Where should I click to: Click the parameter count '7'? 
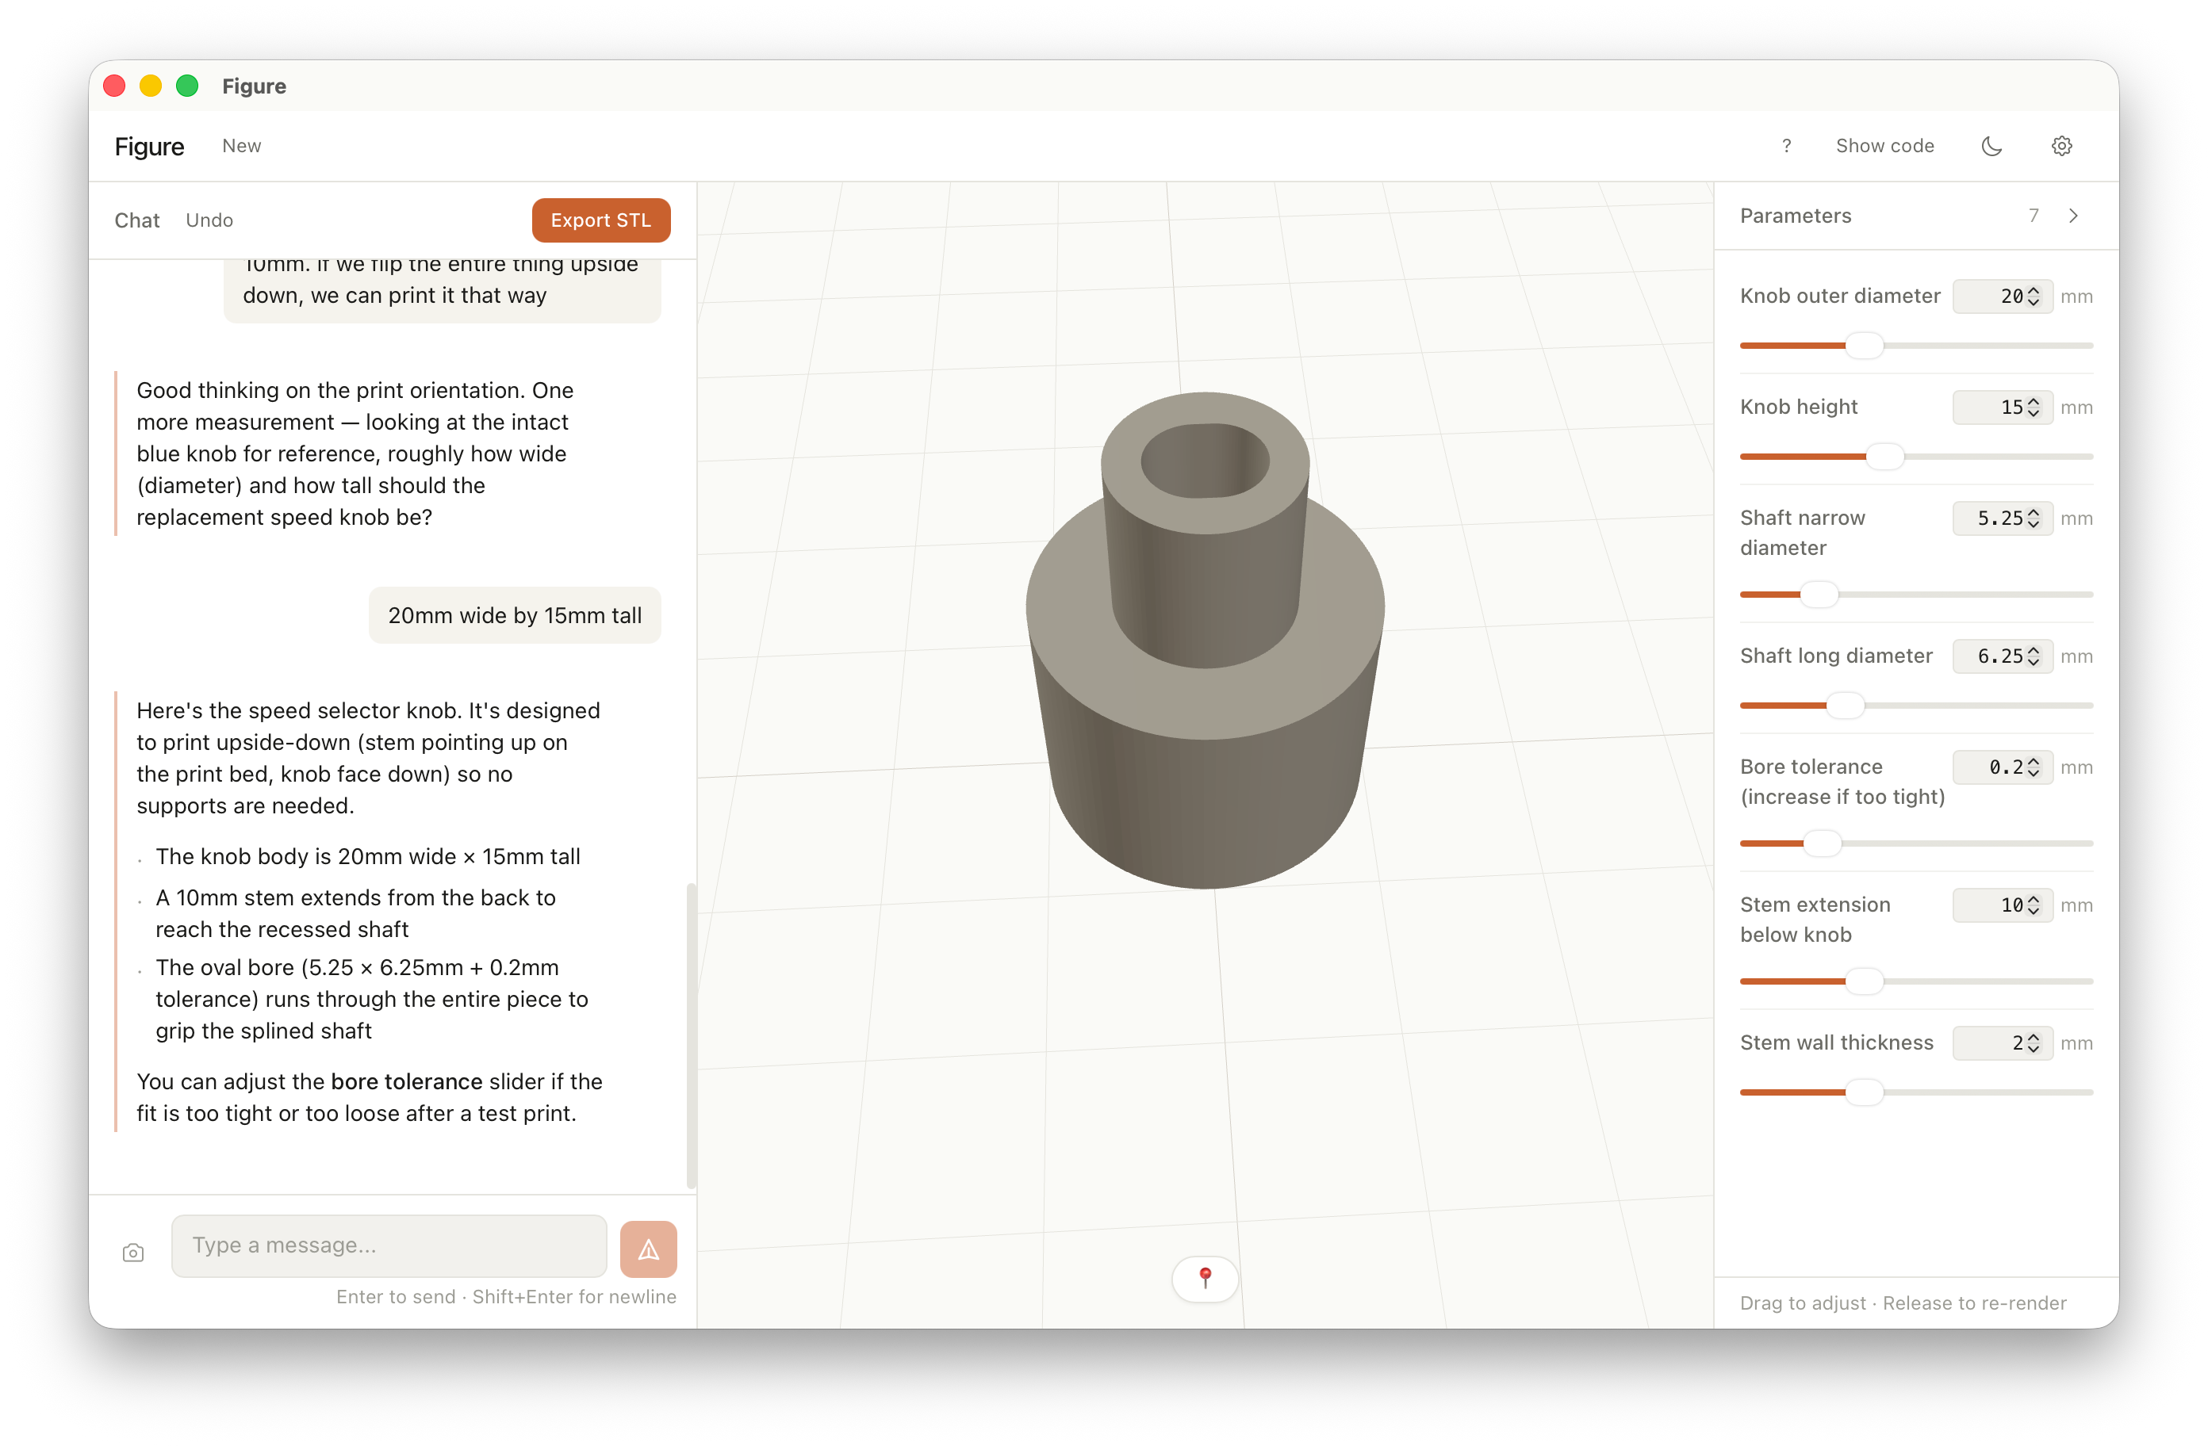tap(2034, 215)
